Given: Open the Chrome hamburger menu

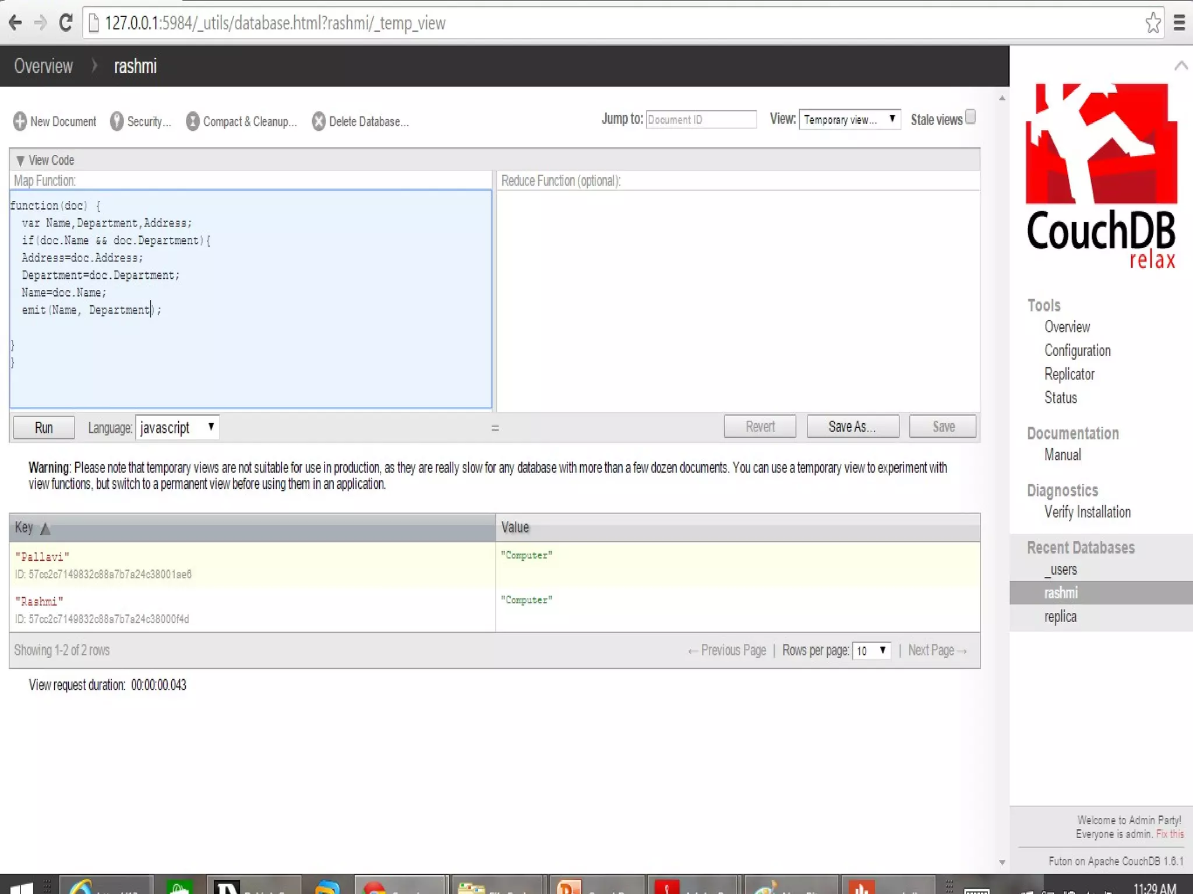Looking at the screenshot, I should [1180, 23].
